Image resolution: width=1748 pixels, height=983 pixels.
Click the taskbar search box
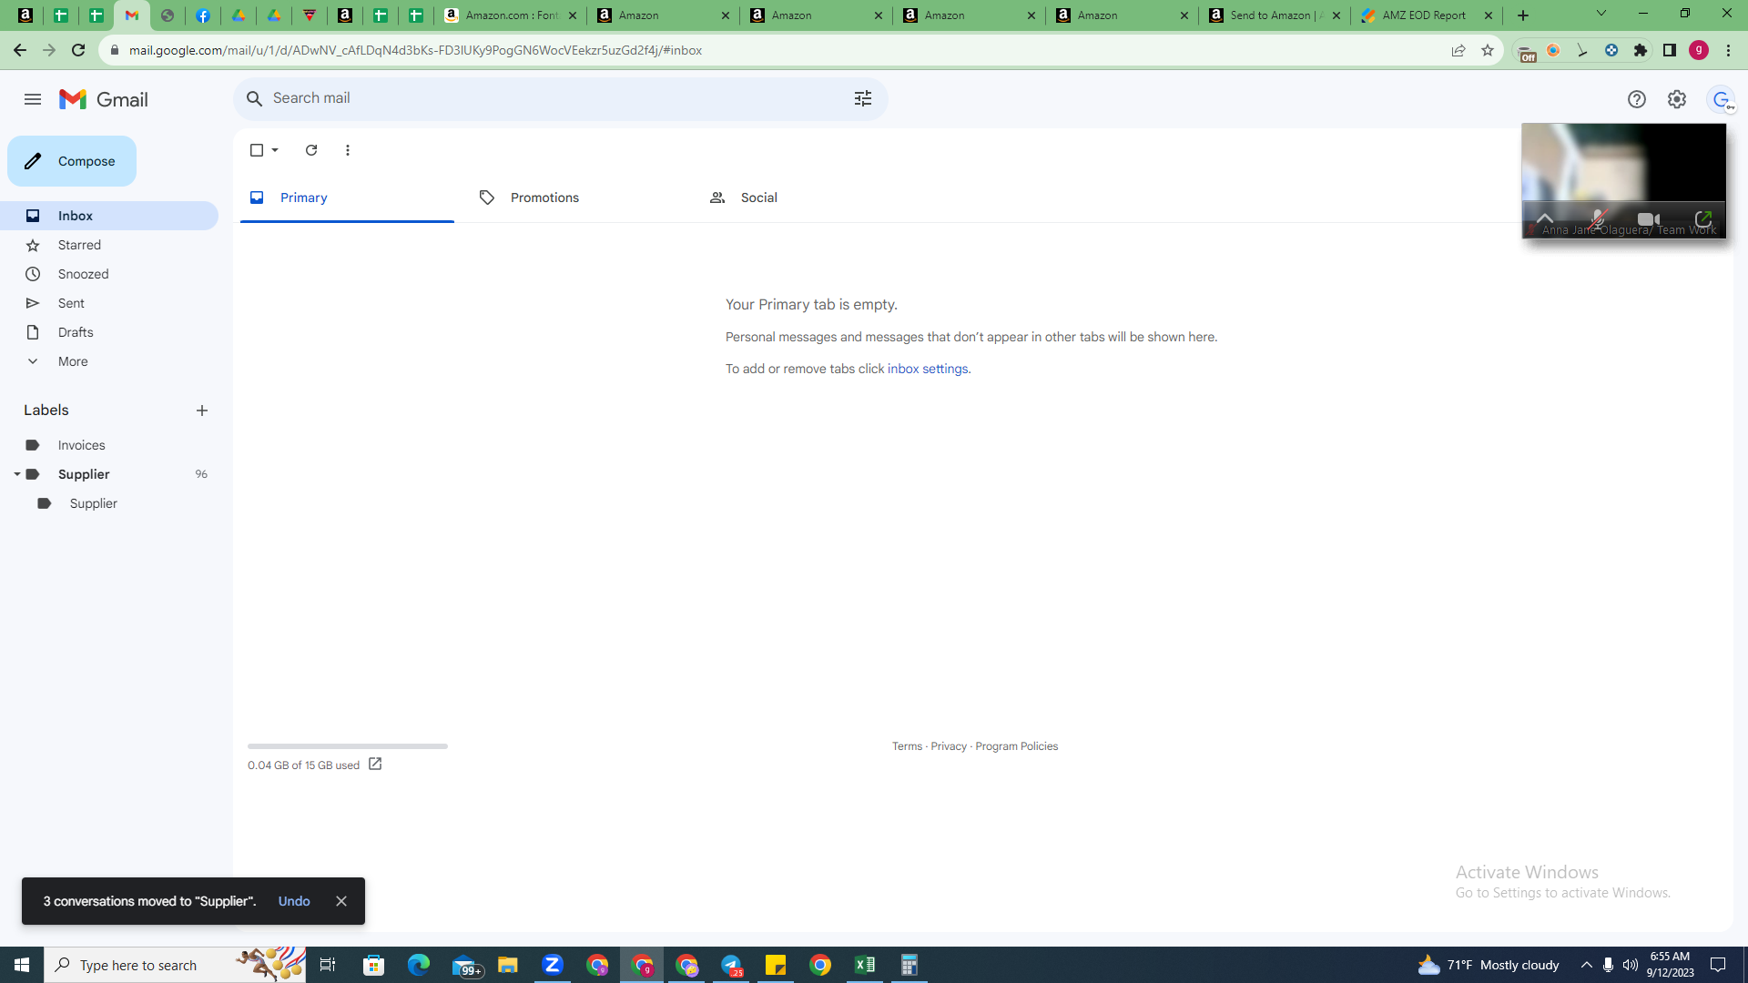coord(175,965)
